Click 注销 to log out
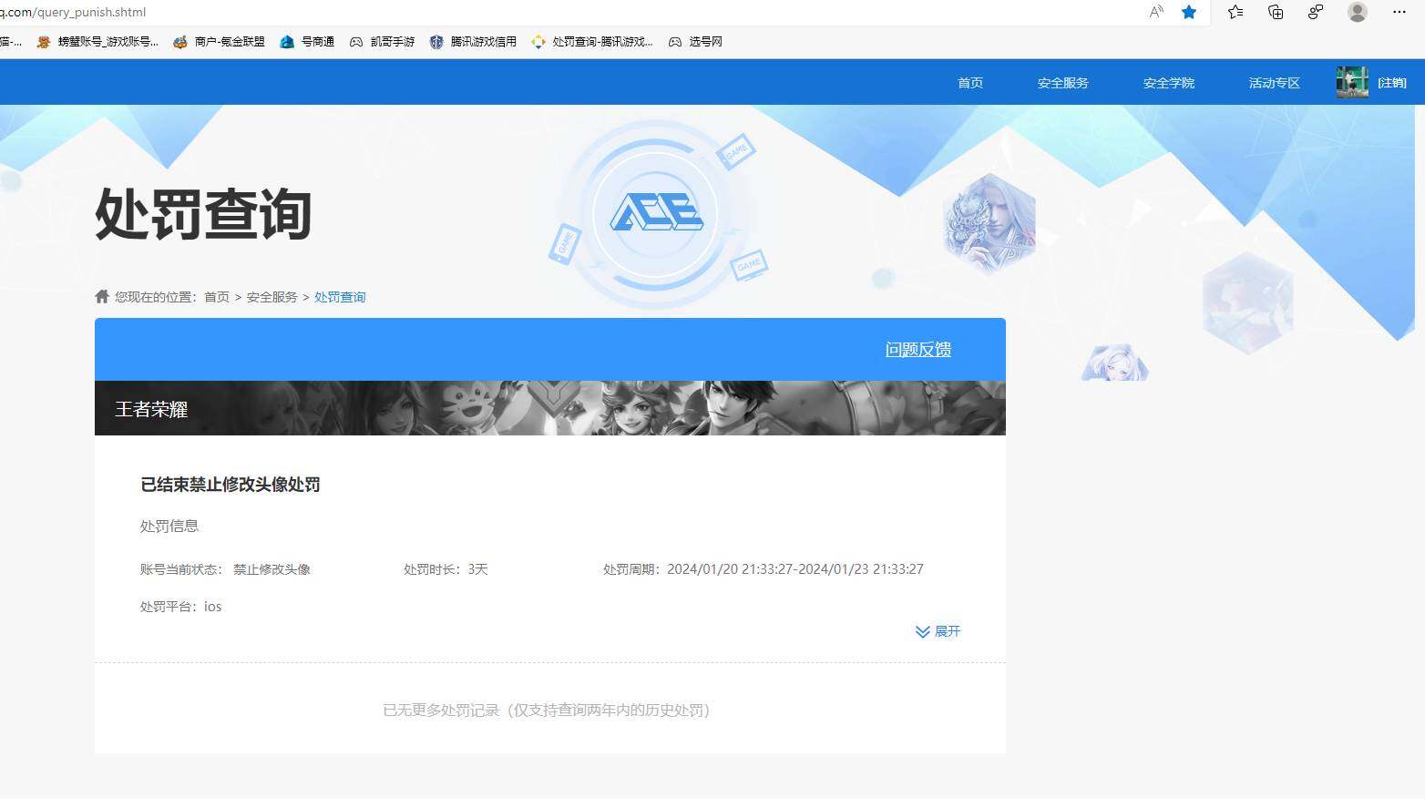Screen dimensions: 1425x808 pyautogui.click(x=1392, y=82)
